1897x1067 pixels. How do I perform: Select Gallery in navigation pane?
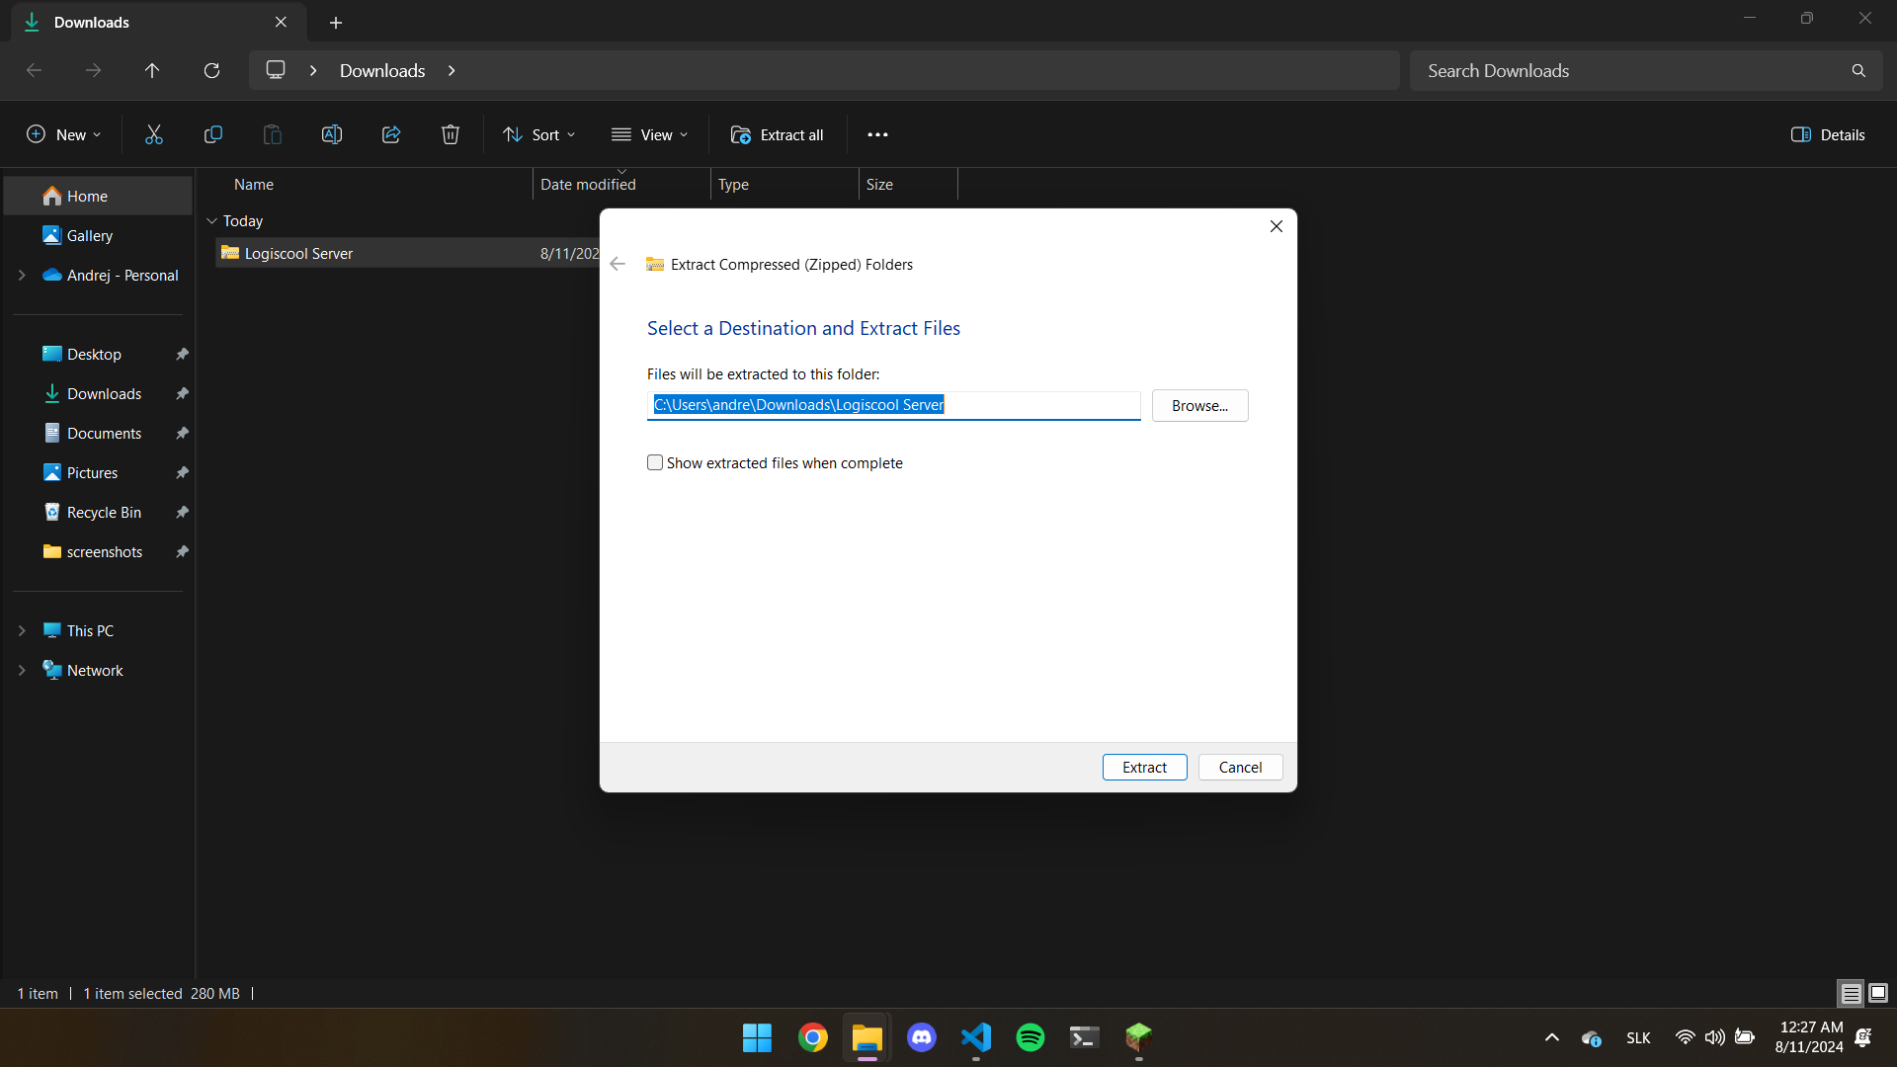(x=98, y=236)
